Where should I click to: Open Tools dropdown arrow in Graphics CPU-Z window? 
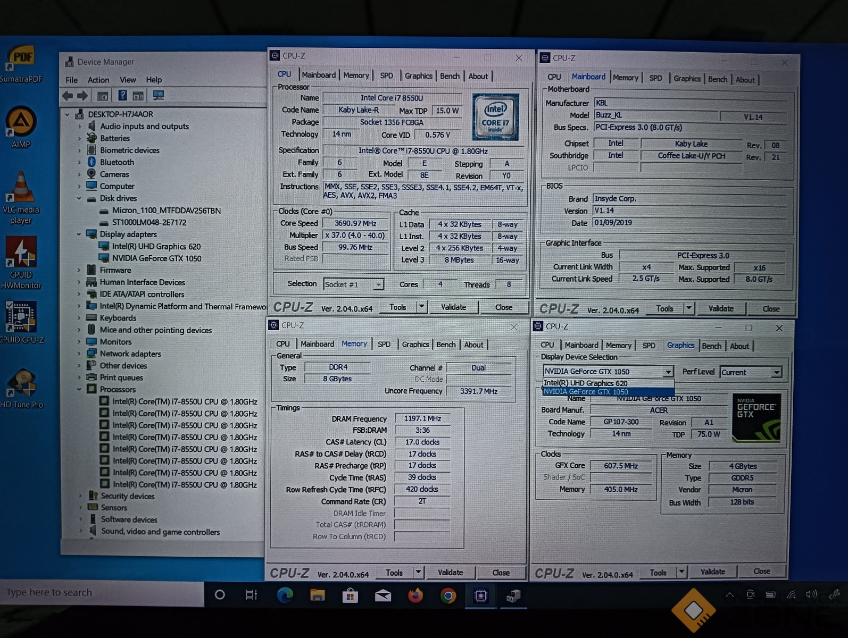point(681,572)
